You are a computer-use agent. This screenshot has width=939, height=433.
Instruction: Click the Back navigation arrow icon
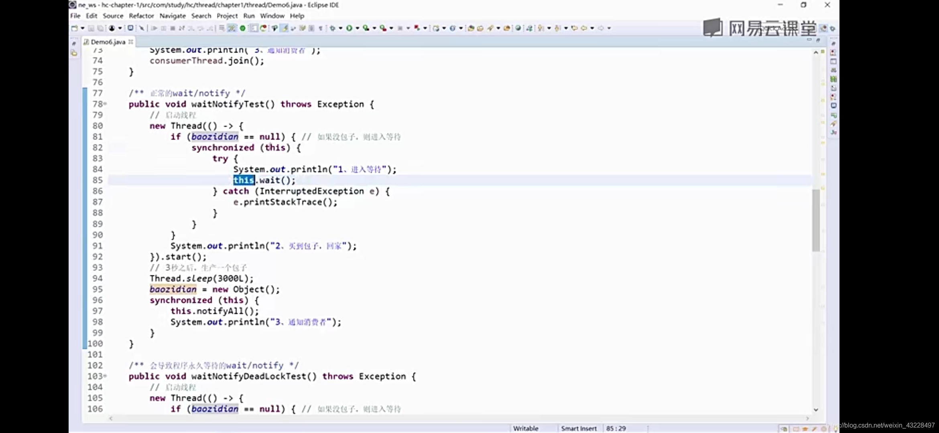coord(584,28)
